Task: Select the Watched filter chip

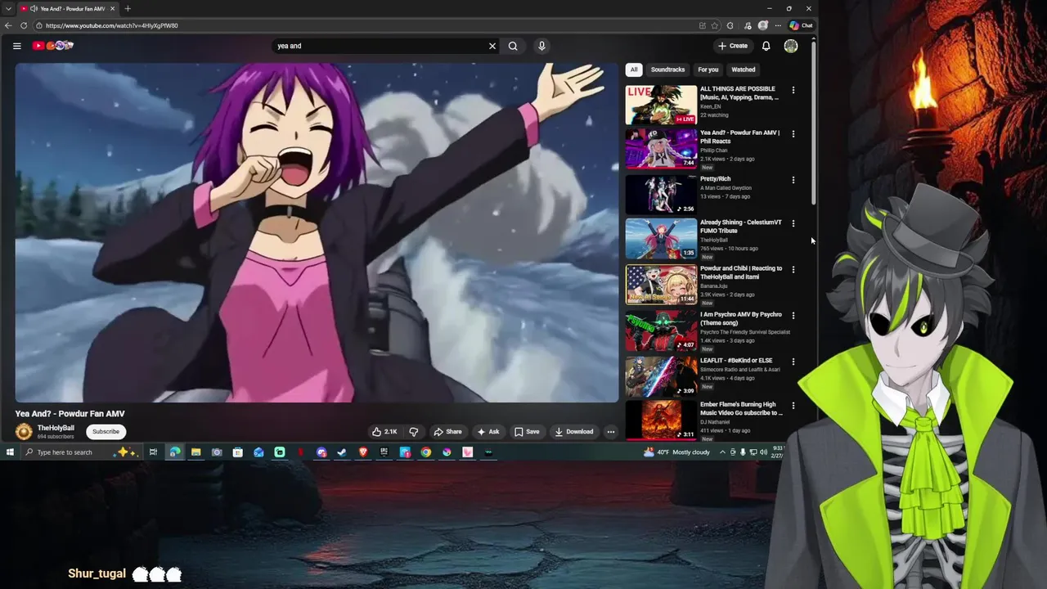Action: (x=744, y=70)
